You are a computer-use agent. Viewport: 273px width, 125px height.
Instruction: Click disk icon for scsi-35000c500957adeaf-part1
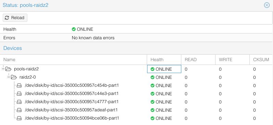pyautogui.click(x=19, y=110)
